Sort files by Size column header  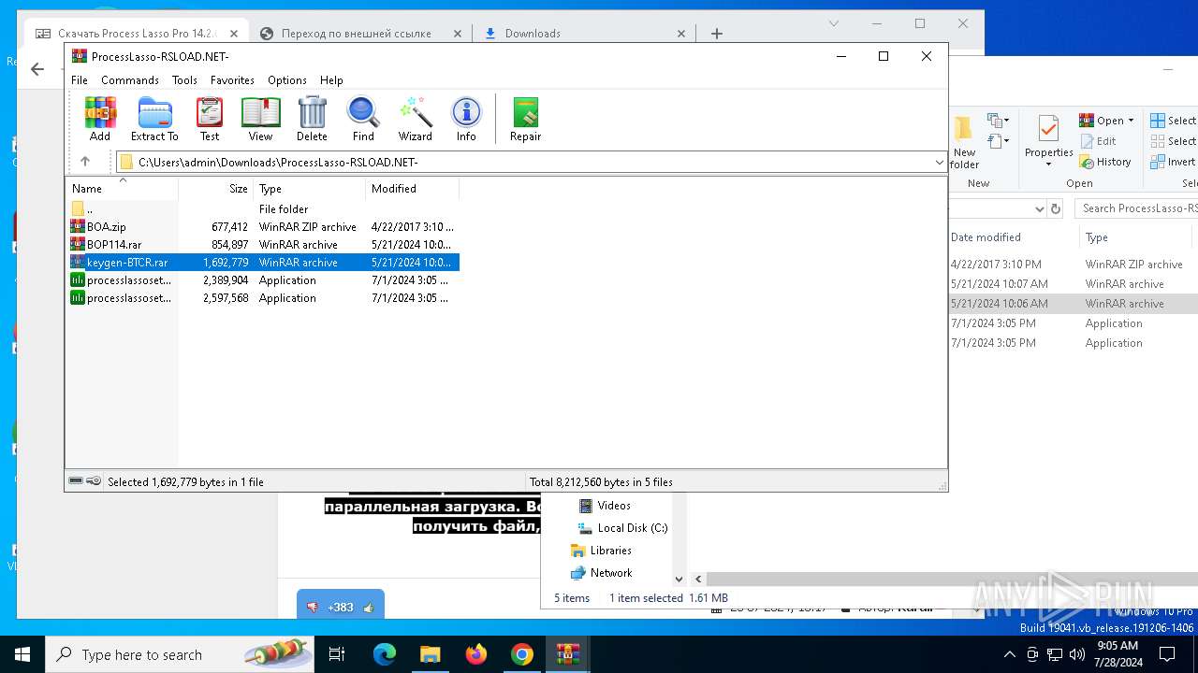pos(216,188)
